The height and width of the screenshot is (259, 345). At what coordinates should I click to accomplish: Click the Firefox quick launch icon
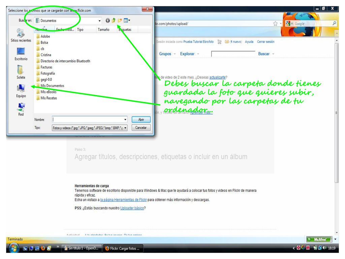tap(43, 248)
